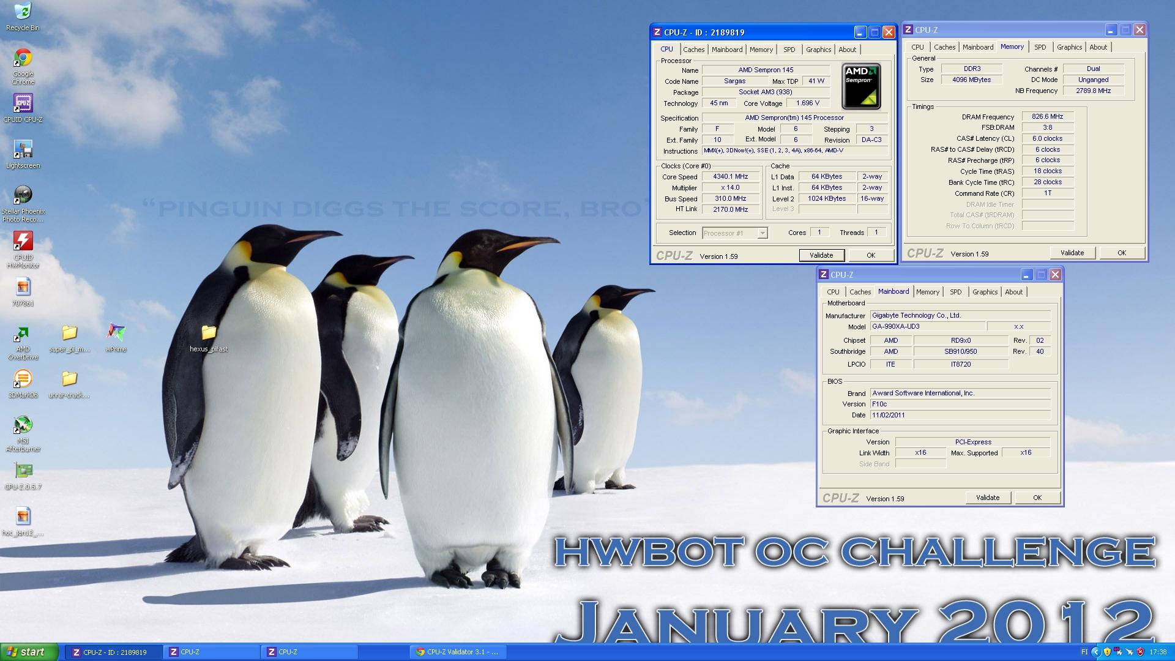Click OK in CPU-Z ID window
Screen dimensions: 1175x661
click(x=871, y=255)
